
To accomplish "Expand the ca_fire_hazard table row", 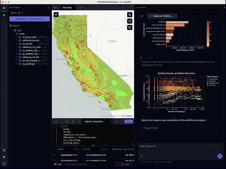I will click(16, 61).
